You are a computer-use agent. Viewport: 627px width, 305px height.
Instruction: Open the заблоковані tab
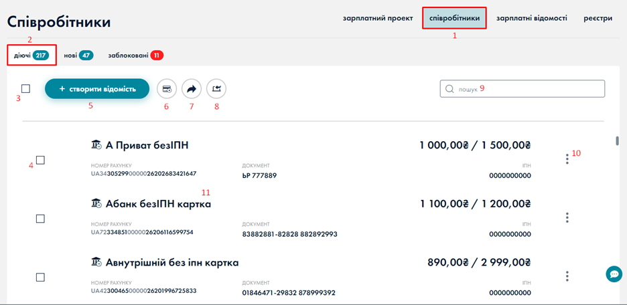pos(135,56)
